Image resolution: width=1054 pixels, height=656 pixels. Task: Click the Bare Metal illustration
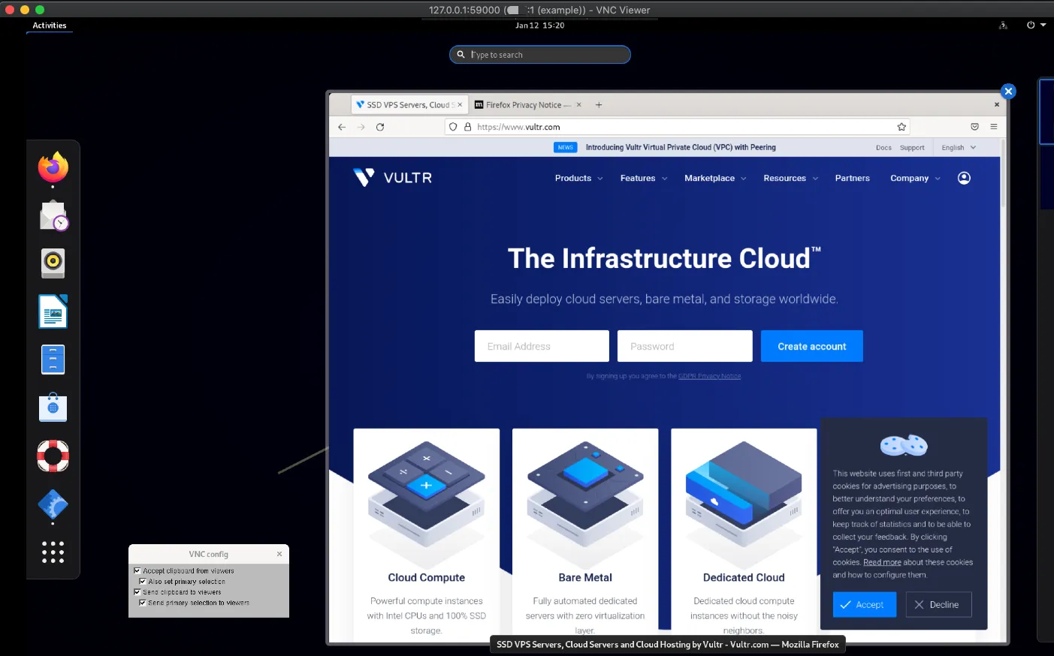tap(585, 495)
